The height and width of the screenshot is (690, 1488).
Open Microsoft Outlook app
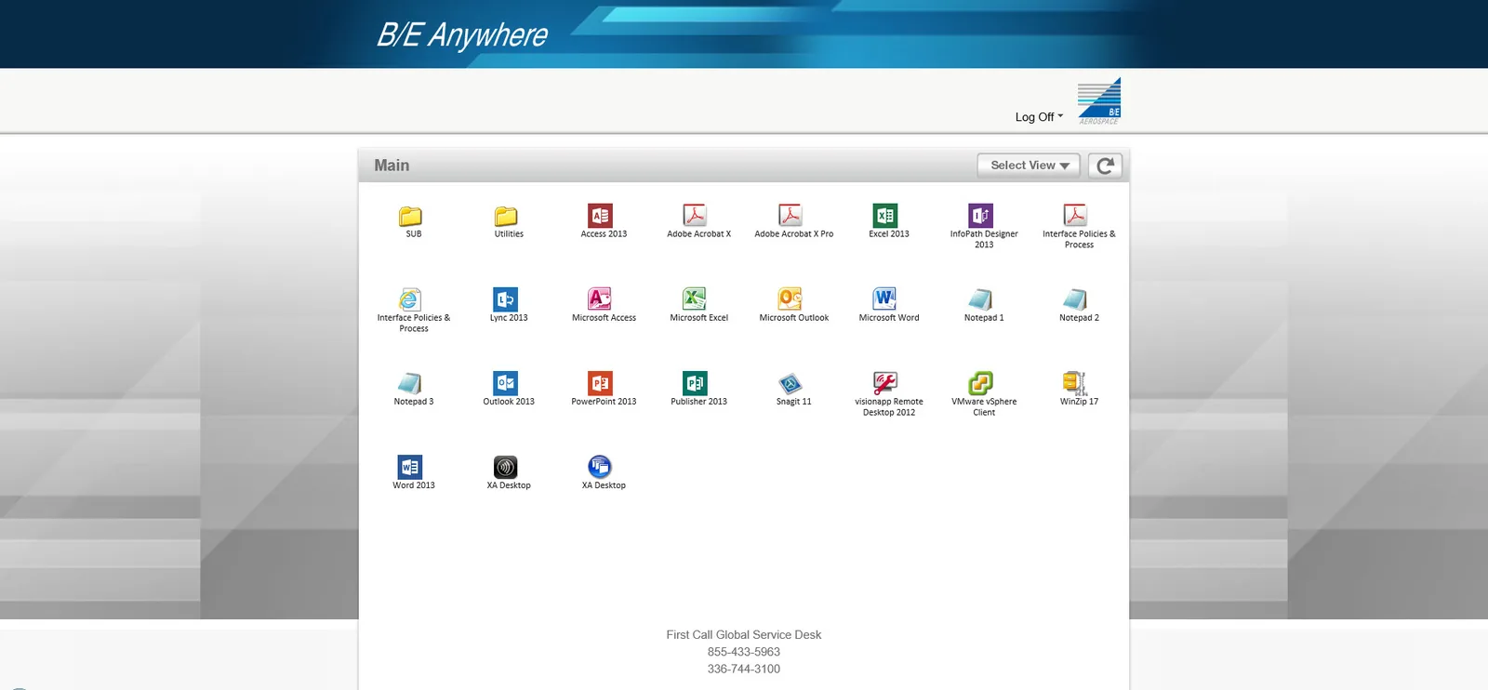(x=790, y=299)
